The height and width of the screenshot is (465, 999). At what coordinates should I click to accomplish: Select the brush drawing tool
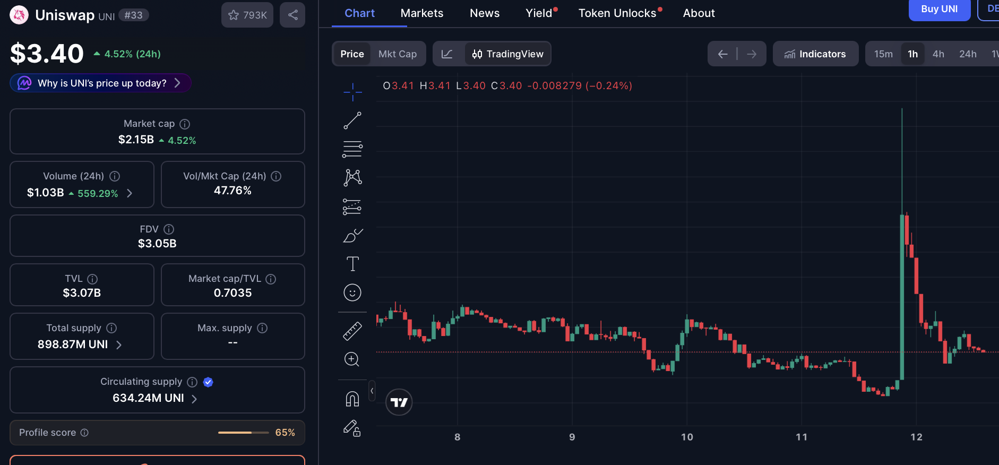352,235
